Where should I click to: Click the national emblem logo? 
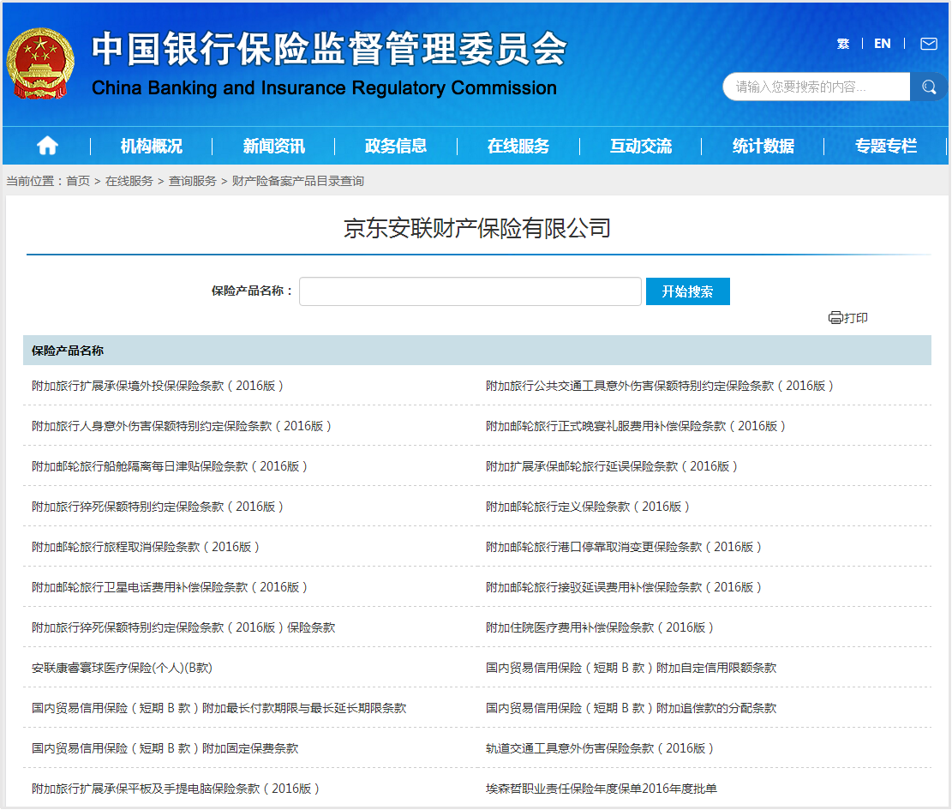(x=40, y=63)
